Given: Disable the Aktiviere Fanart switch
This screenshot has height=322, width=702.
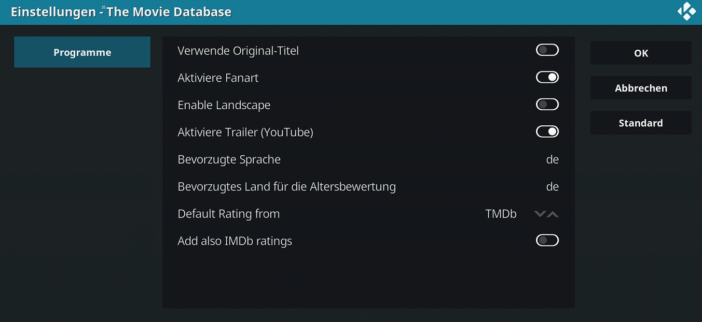Looking at the screenshot, I should tap(547, 78).
